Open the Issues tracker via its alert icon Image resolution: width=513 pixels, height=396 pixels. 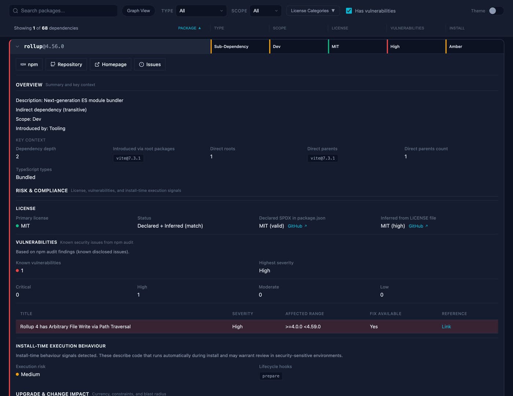pos(141,64)
